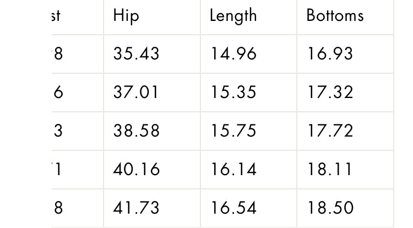Select hip value 41.73
The width and height of the screenshot is (413, 228).
pyautogui.click(x=136, y=208)
